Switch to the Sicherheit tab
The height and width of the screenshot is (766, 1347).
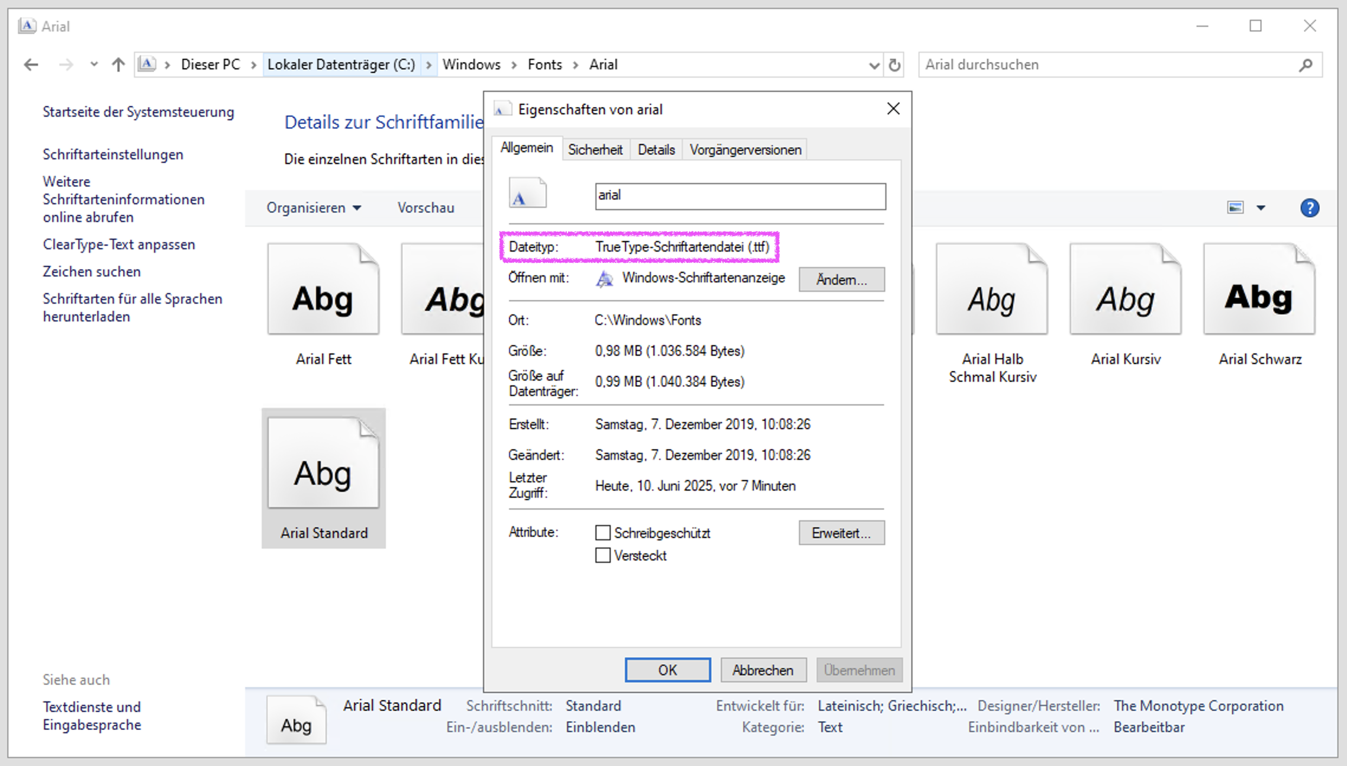[x=595, y=150]
